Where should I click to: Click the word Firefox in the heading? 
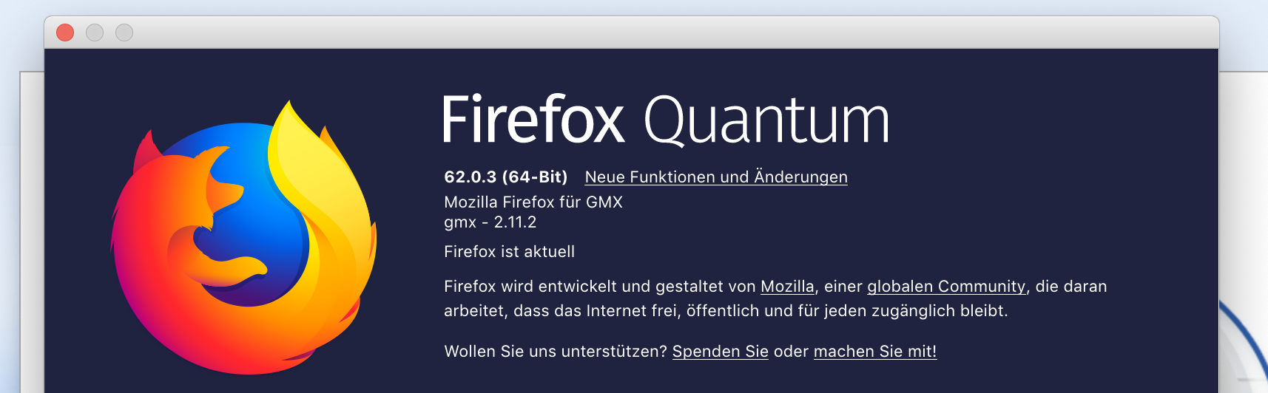coord(533,120)
